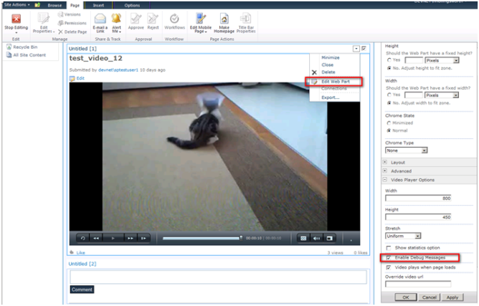Image resolution: width=479 pixels, height=306 pixels.
Task: Click the video progress seek bar
Action: pyautogui.click(x=201, y=238)
